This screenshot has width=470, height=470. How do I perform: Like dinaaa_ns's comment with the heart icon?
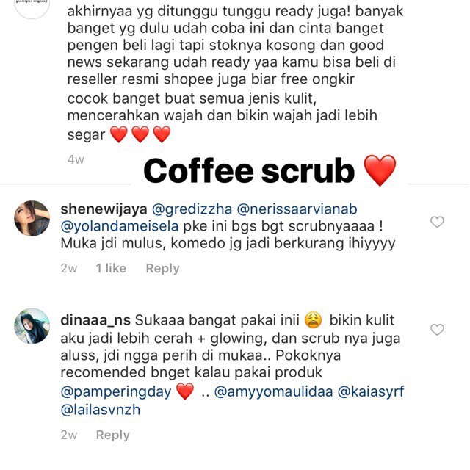point(437,330)
